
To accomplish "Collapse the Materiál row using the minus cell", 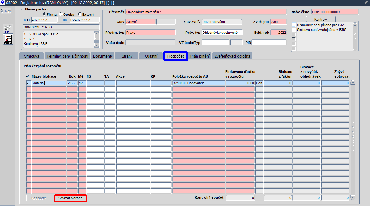I will point(28,83).
